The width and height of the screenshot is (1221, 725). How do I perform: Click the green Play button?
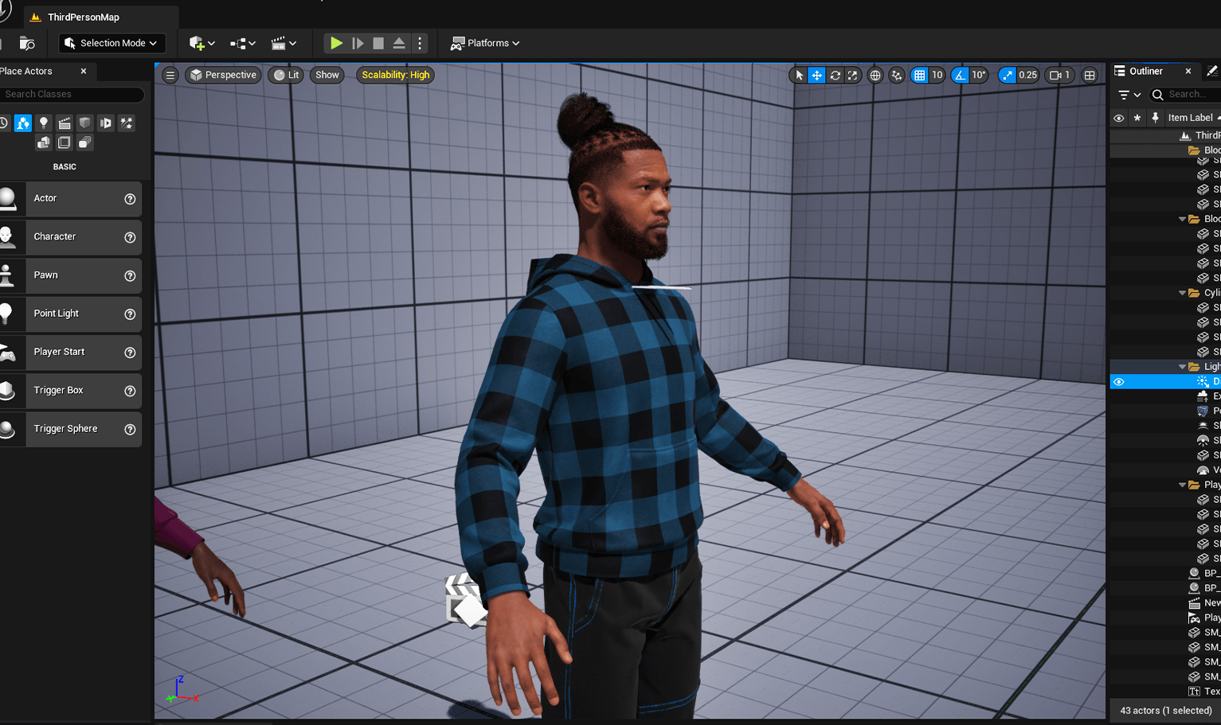pos(336,43)
